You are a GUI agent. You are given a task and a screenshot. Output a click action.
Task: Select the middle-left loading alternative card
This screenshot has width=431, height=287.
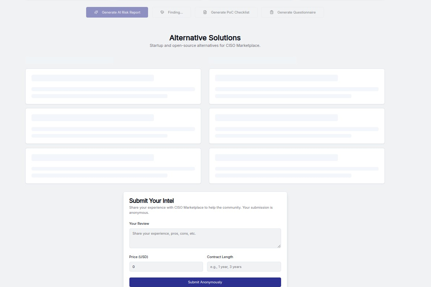(113, 126)
